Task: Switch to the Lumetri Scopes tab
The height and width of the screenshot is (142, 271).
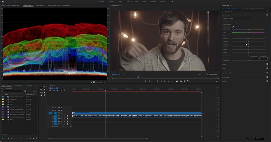Action: 28,5
